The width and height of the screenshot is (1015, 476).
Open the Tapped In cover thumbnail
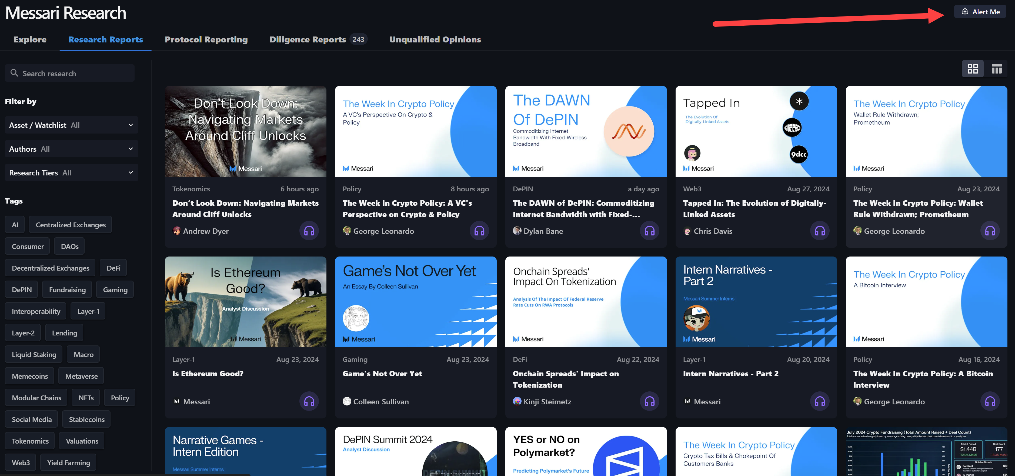(756, 131)
